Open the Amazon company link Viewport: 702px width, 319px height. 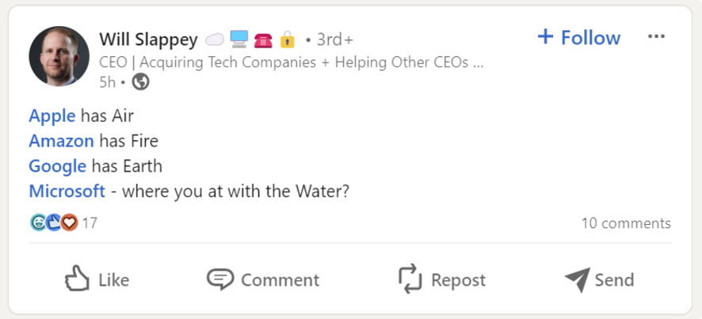click(61, 141)
